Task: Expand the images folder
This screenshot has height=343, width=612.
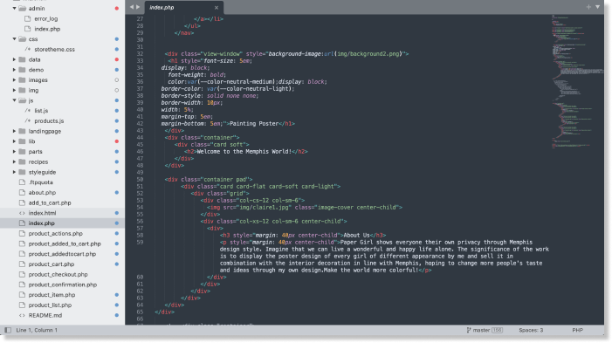Action: (x=15, y=79)
